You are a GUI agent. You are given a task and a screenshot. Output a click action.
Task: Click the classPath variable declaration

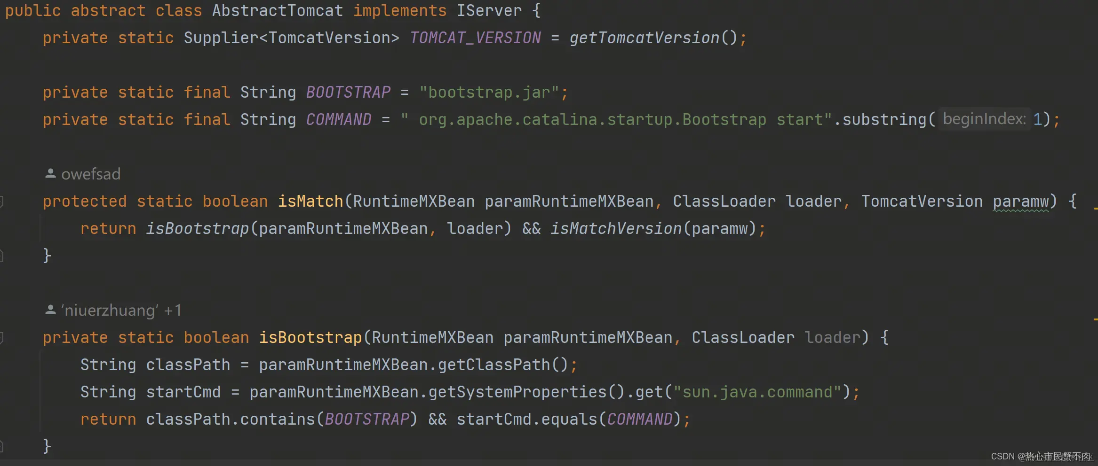(188, 365)
